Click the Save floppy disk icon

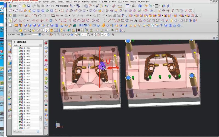pyautogui.click(x=29, y=6)
